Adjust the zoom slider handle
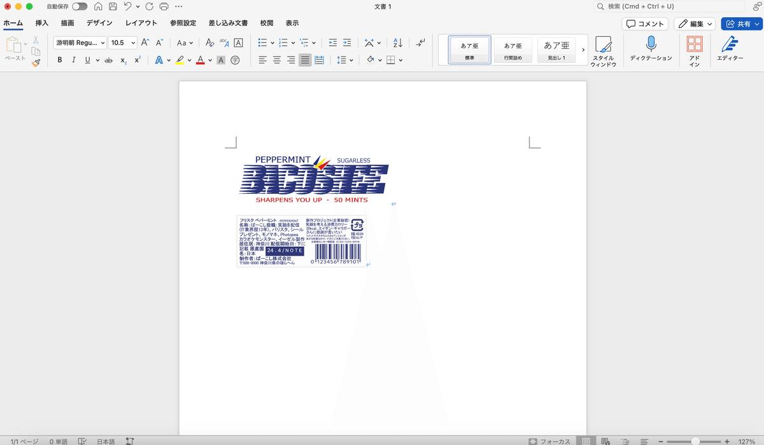This screenshot has height=445, width=764. (695, 441)
